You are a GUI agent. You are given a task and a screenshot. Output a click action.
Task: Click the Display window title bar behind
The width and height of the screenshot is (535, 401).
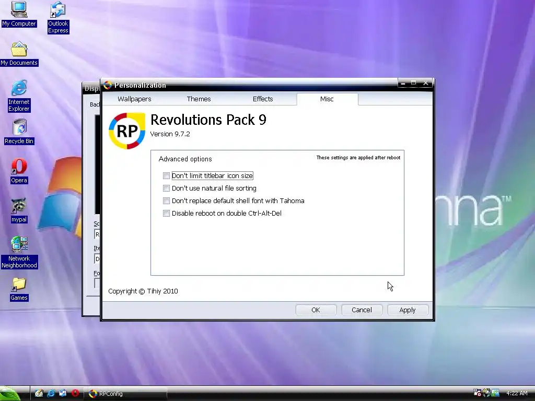click(x=91, y=88)
